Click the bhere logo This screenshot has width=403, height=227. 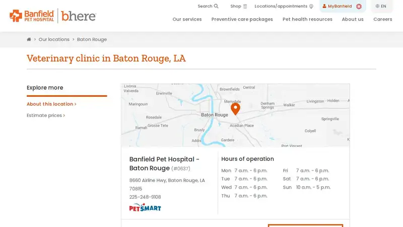tap(79, 16)
